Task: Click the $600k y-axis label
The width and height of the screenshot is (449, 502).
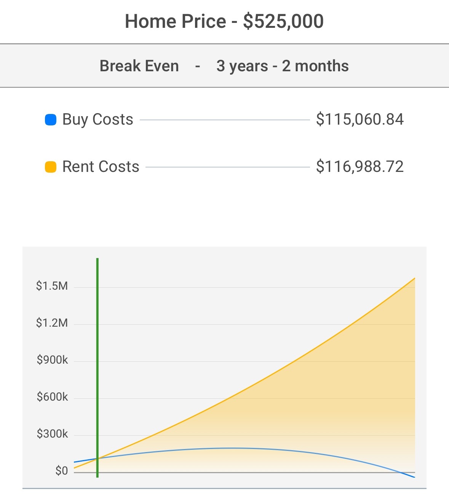Action: click(52, 397)
